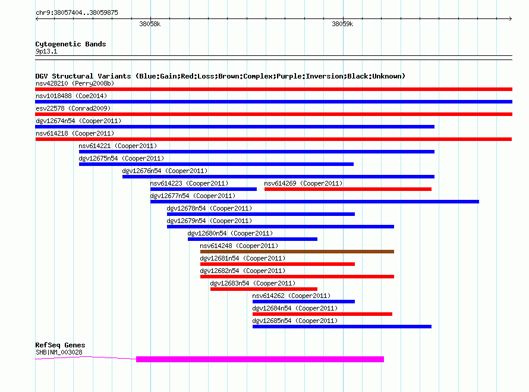
Task: Click the blue dgv12678n54 bar
Action: click(261, 214)
